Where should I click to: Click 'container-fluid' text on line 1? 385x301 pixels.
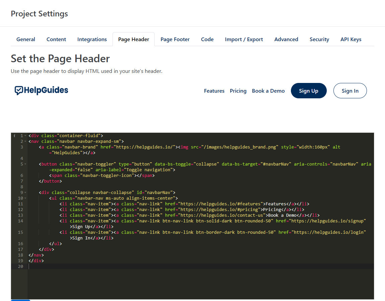79,136
